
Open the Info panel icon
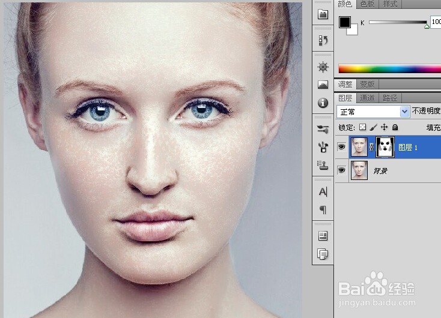(x=323, y=103)
